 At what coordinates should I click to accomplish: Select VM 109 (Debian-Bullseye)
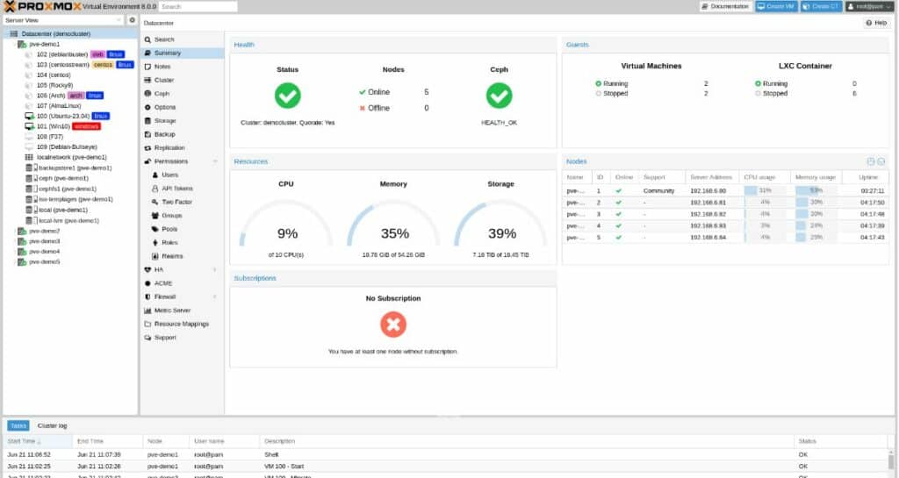coord(67,147)
